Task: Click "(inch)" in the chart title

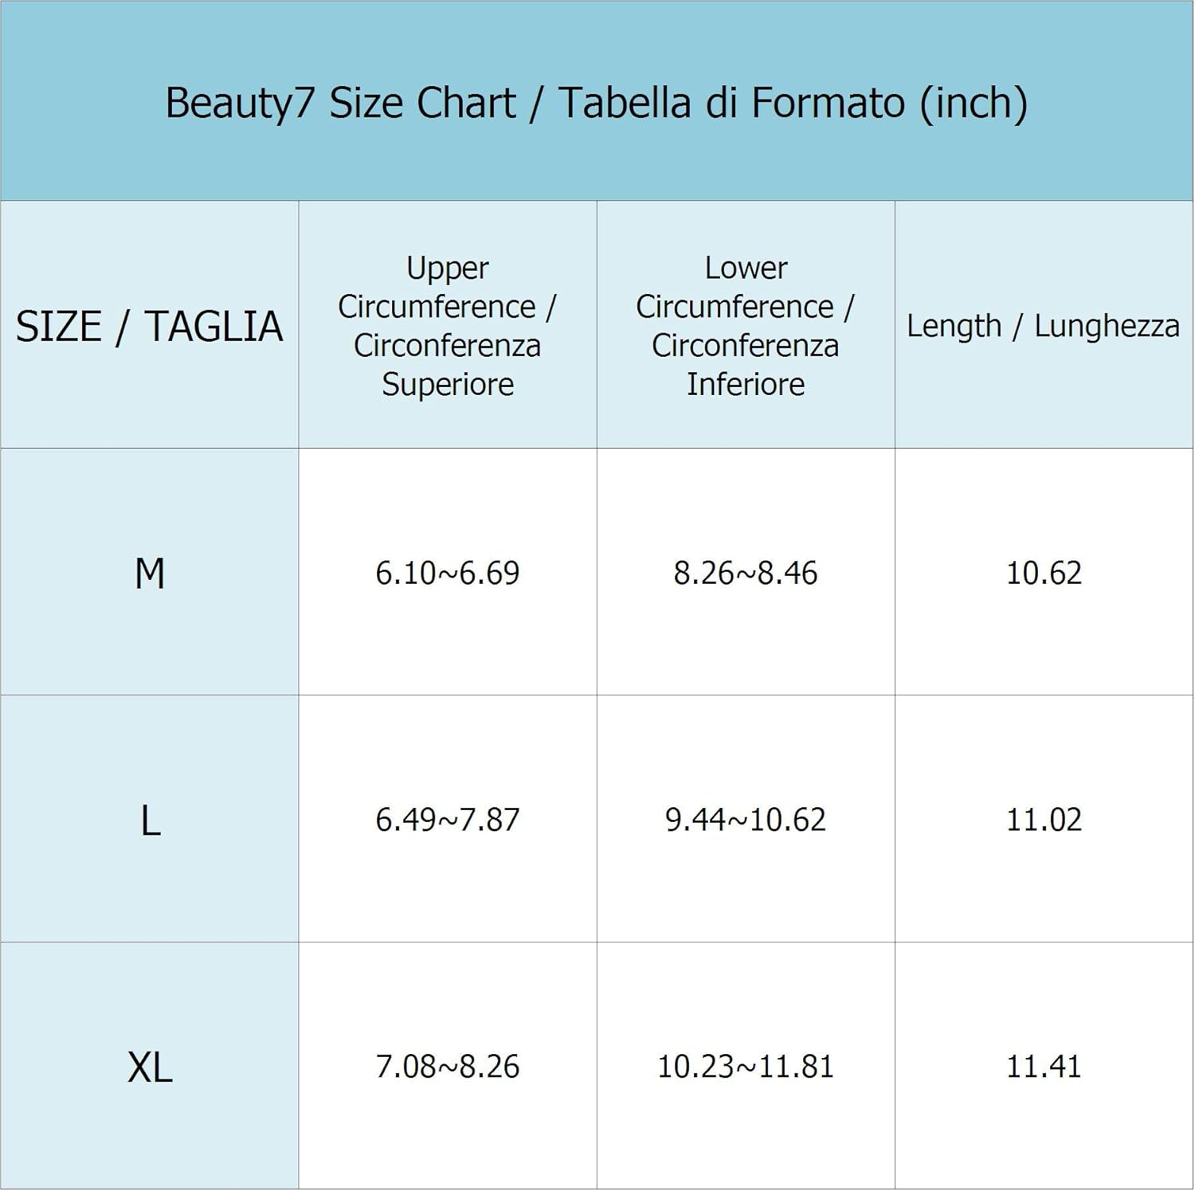Action: 974,104
